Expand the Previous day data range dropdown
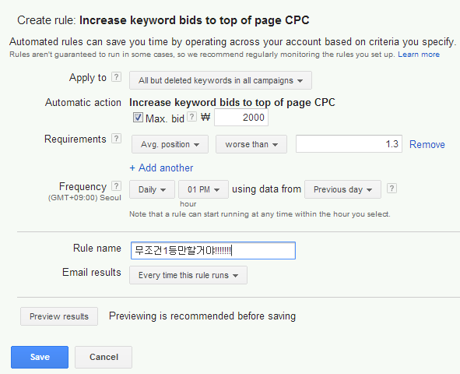This screenshot has height=374, width=460. click(342, 189)
